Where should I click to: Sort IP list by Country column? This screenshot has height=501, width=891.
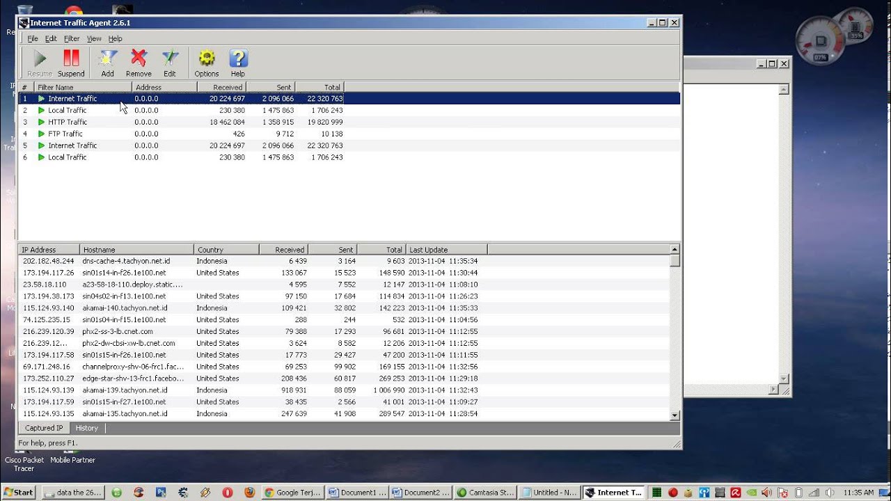click(x=226, y=249)
